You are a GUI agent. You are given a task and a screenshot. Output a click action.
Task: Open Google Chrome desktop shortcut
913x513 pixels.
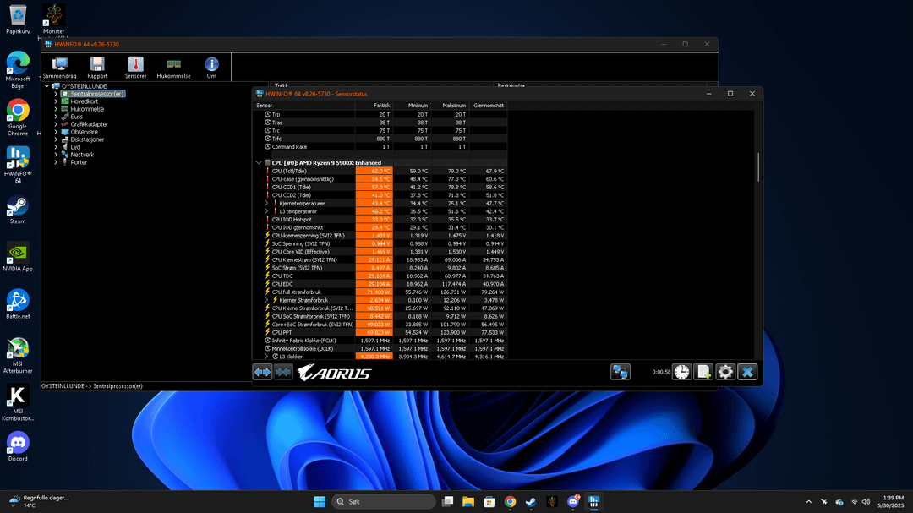point(18,117)
